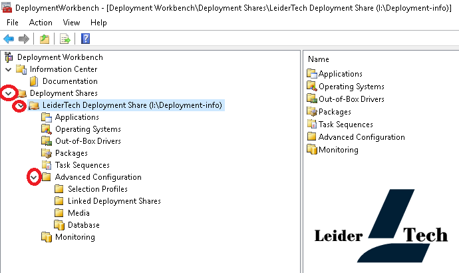This screenshot has width=459, height=273.
Task: Click the Name column header
Action: pyautogui.click(x=319, y=59)
